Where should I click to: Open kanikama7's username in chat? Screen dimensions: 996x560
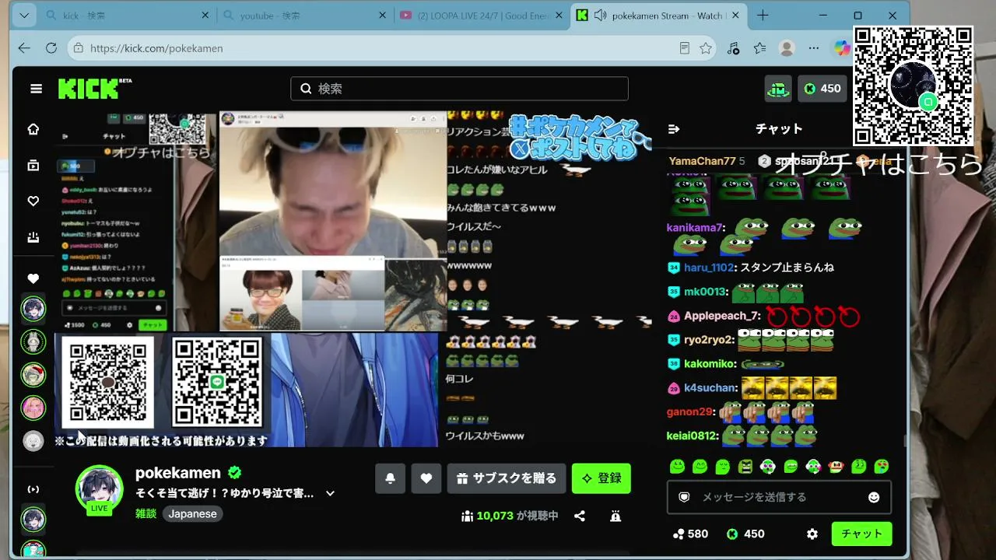coord(694,228)
